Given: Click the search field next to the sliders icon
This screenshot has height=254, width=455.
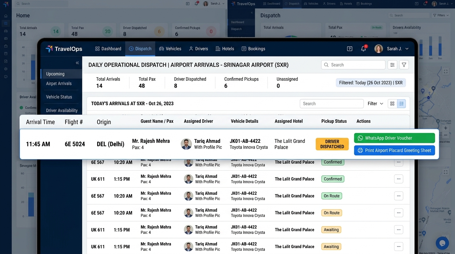Looking at the screenshot, I should 353,65.
